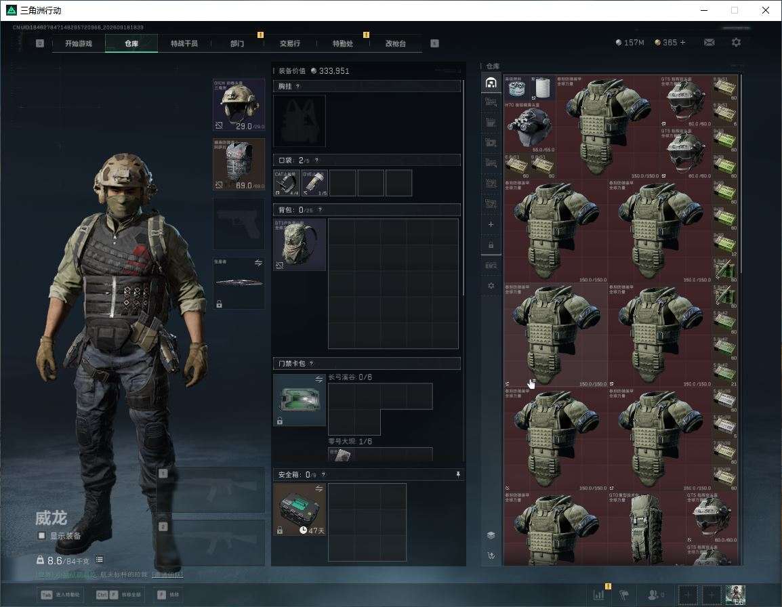Select the CAT tourniquet in pocket
The width and height of the screenshot is (782, 607).
point(287,182)
